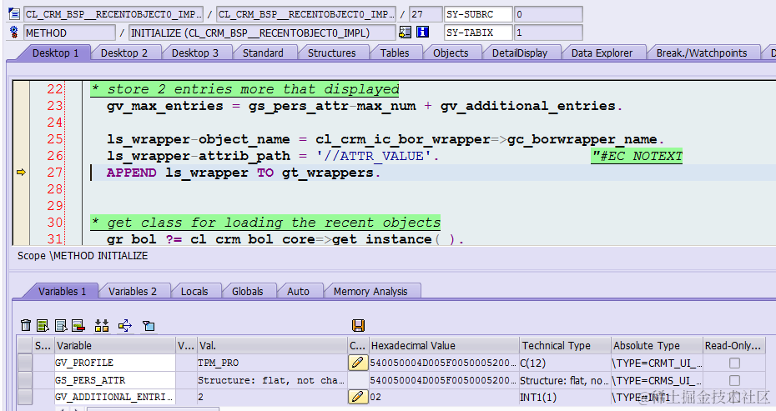Select row handle for GV_PROFILE
Screen dimensions: 776x411
point(25,363)
